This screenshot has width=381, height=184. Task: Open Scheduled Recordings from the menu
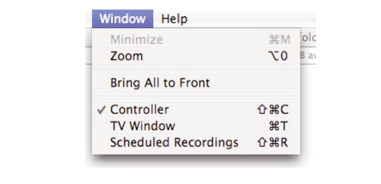click(174, 143)
